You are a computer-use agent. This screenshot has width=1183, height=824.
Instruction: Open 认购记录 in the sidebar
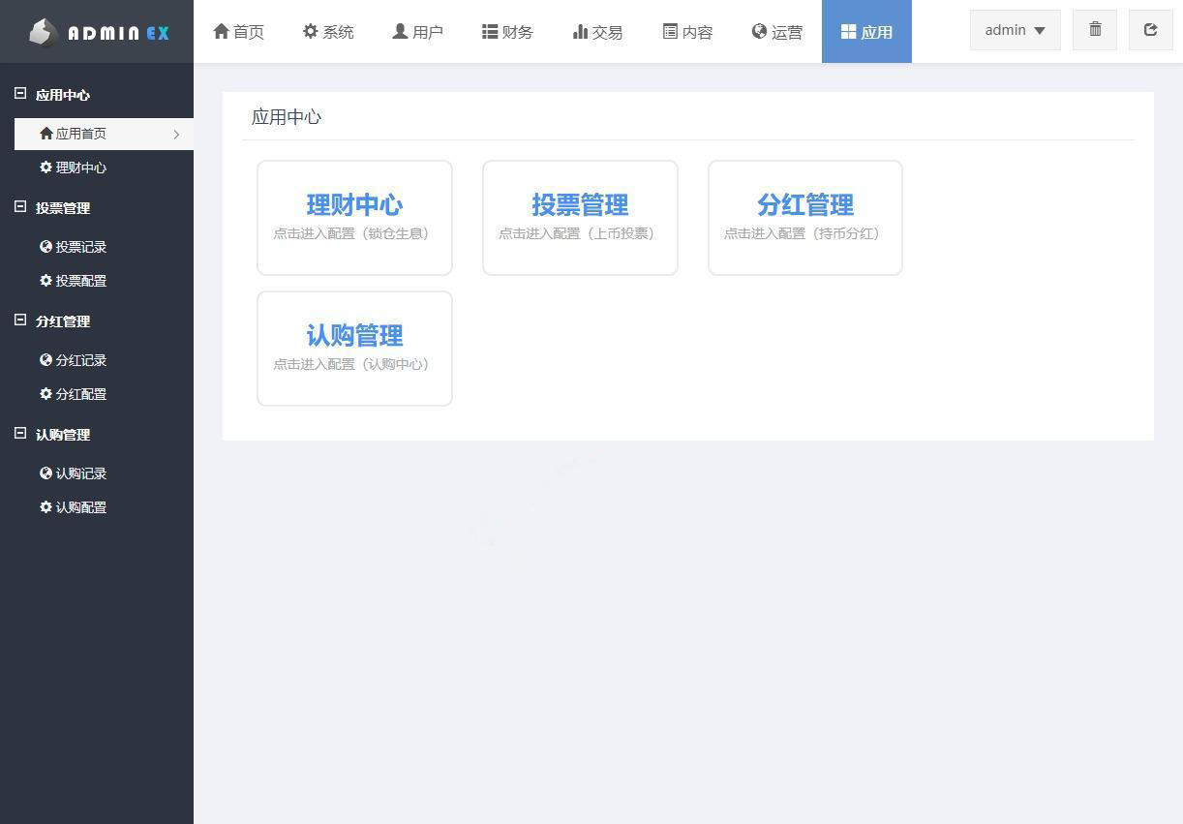(73, 473)
